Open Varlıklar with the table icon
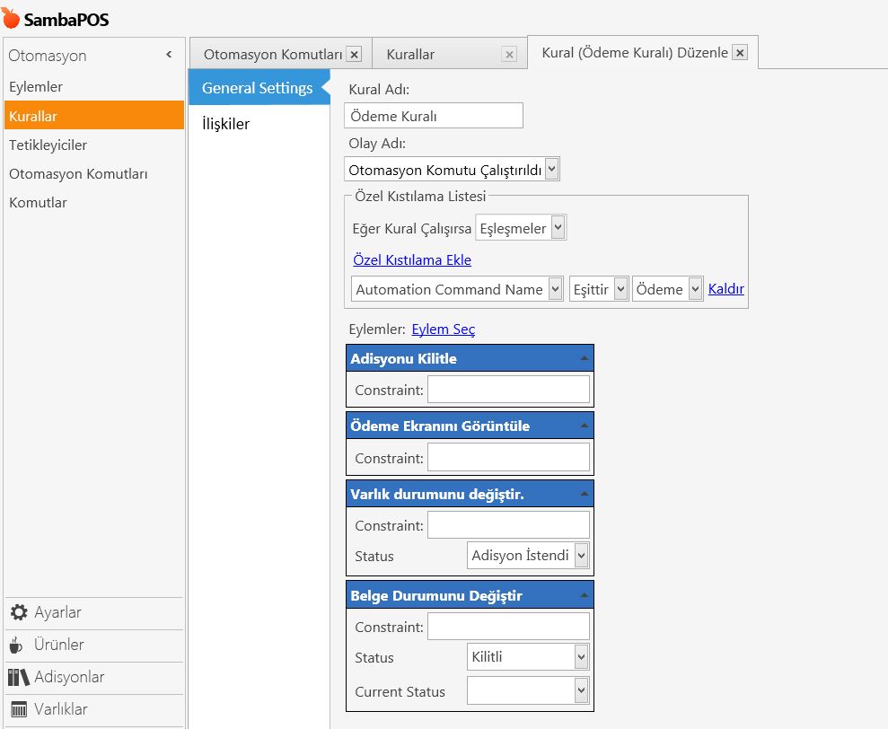This screenshot has height=729, width=888. point(19,709)
